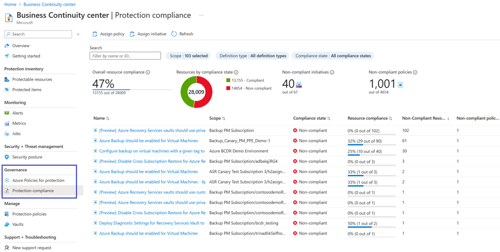Sort by Non-Compliant Resources column header
500x252 pixels.
[x=426, y=118]
